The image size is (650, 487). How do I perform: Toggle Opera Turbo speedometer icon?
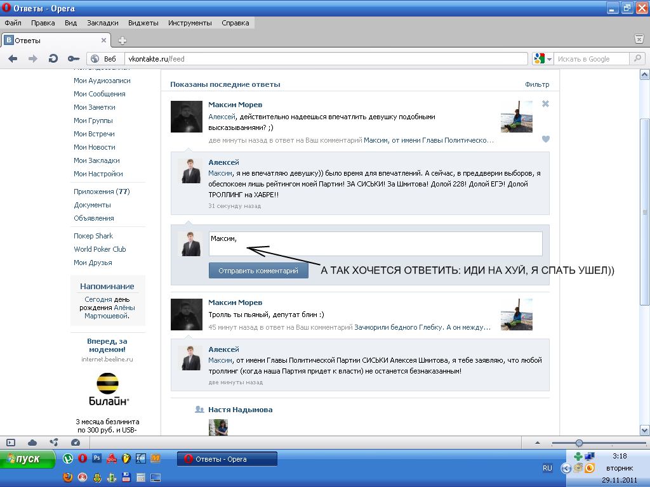pos(76,443)
